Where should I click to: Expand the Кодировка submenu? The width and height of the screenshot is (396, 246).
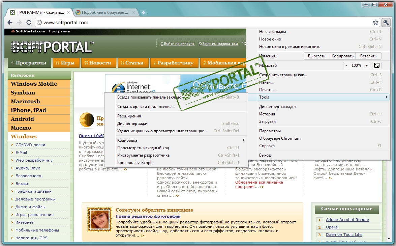click(x=176, y=140)
